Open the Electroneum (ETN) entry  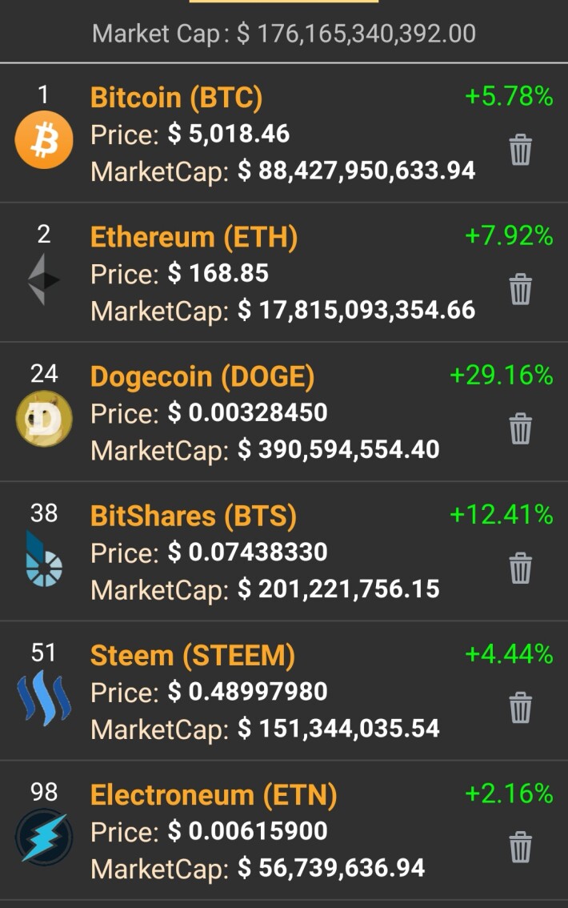pos(214,795)
